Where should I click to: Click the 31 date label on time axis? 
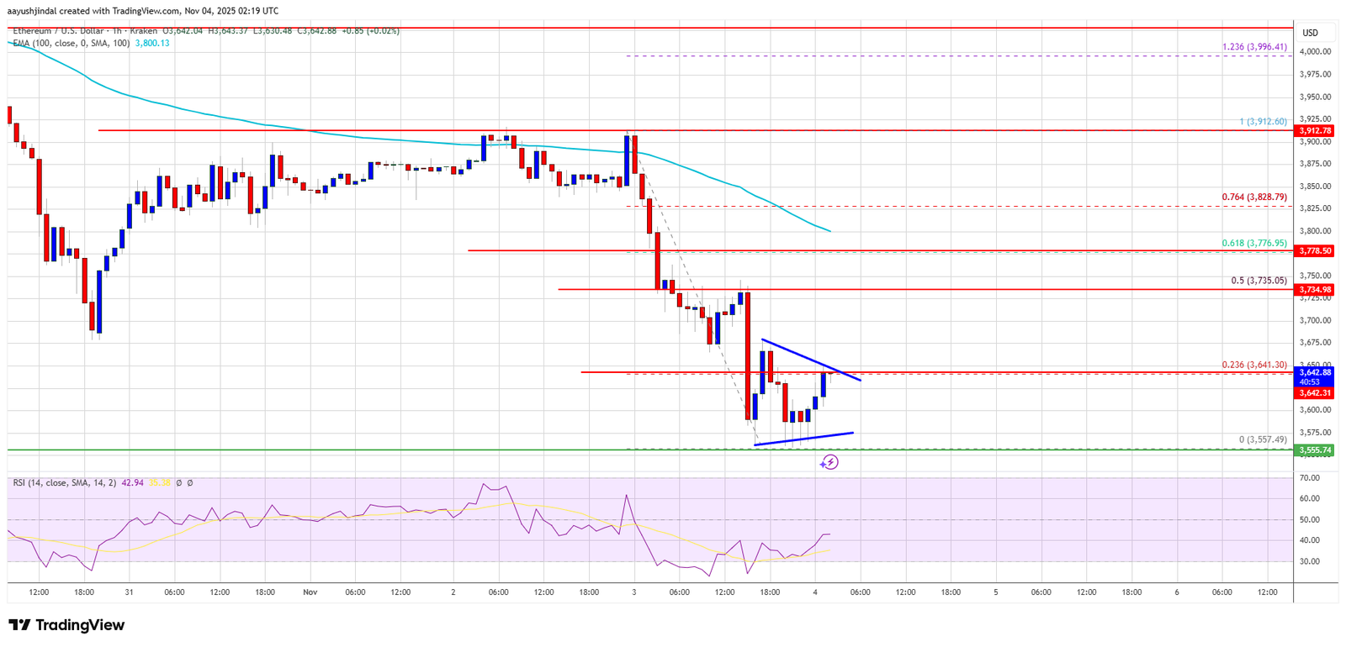tap(129, 592)
